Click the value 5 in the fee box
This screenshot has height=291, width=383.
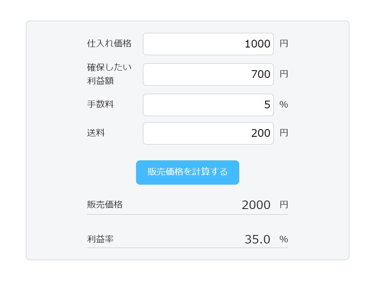point(268,104)
